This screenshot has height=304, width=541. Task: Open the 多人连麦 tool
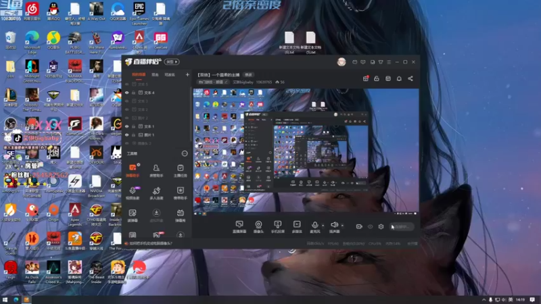156,193
